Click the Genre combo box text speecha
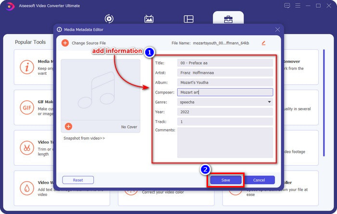 187,102
